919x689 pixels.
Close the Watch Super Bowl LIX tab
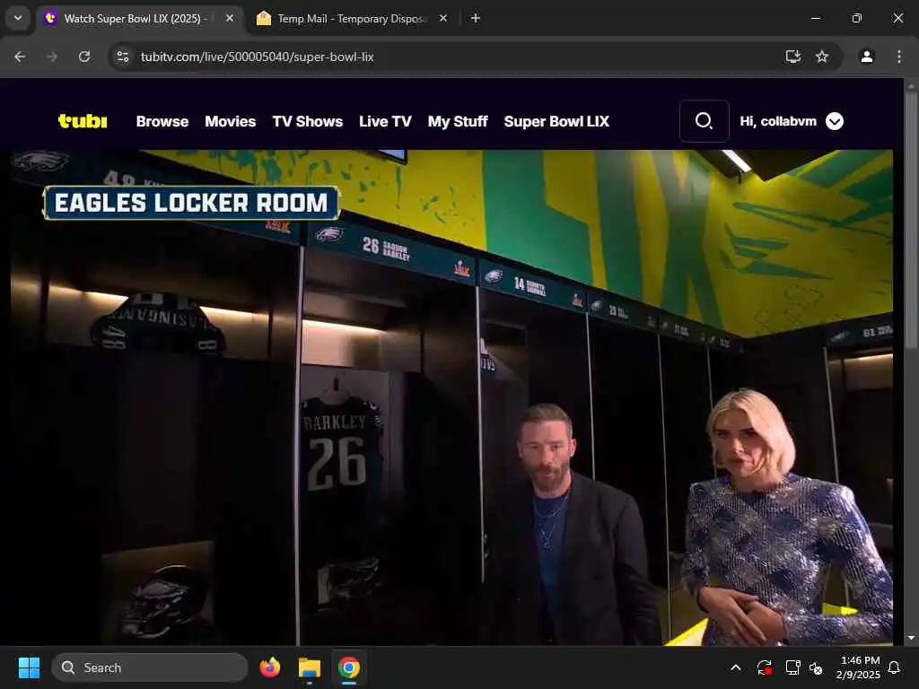tap(230, 18)
